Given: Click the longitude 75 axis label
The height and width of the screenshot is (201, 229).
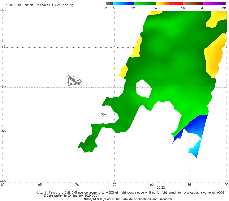Looking at the screenshot, I should click(x=114, y=185).
